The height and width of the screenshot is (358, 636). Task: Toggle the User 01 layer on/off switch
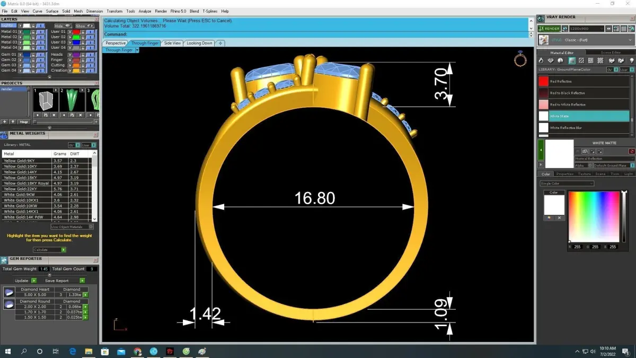[x=90, y=32]
